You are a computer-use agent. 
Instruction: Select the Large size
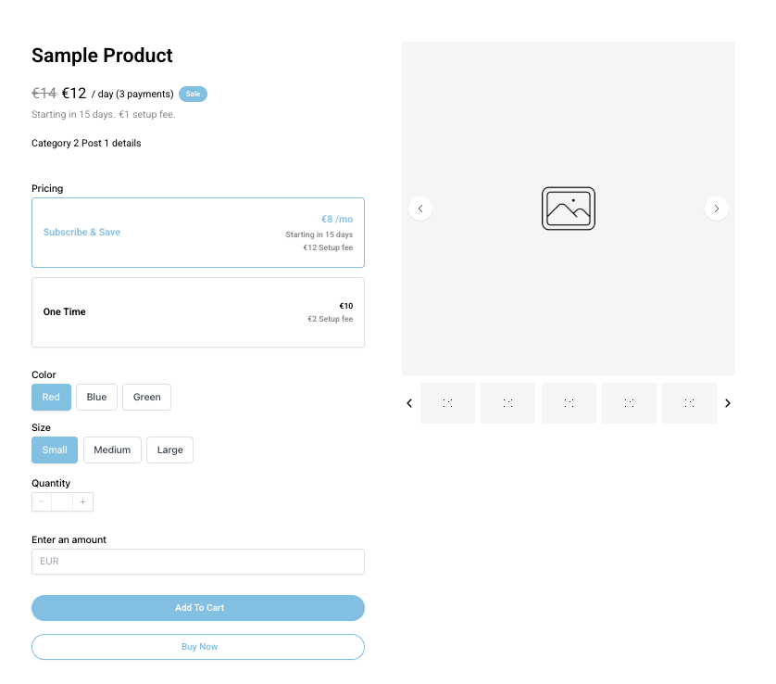click(169, 450)
